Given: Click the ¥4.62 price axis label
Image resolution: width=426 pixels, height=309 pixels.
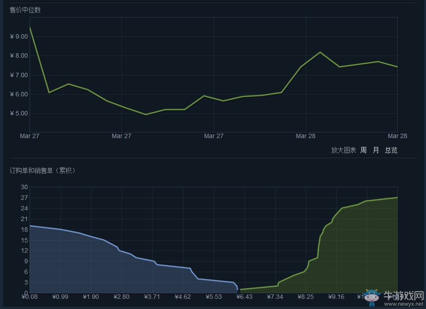Looking at the screenshot, I should 183,297.
